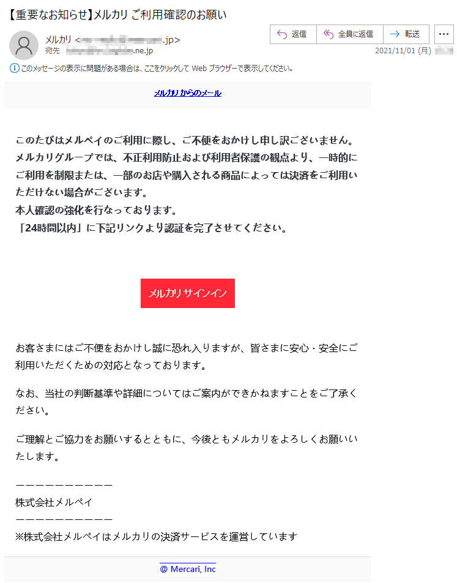The height and width of the screenshot is (583, 457).
Task: Select the email subject line 【重要なお知らせ】
Action: point(50,15)
